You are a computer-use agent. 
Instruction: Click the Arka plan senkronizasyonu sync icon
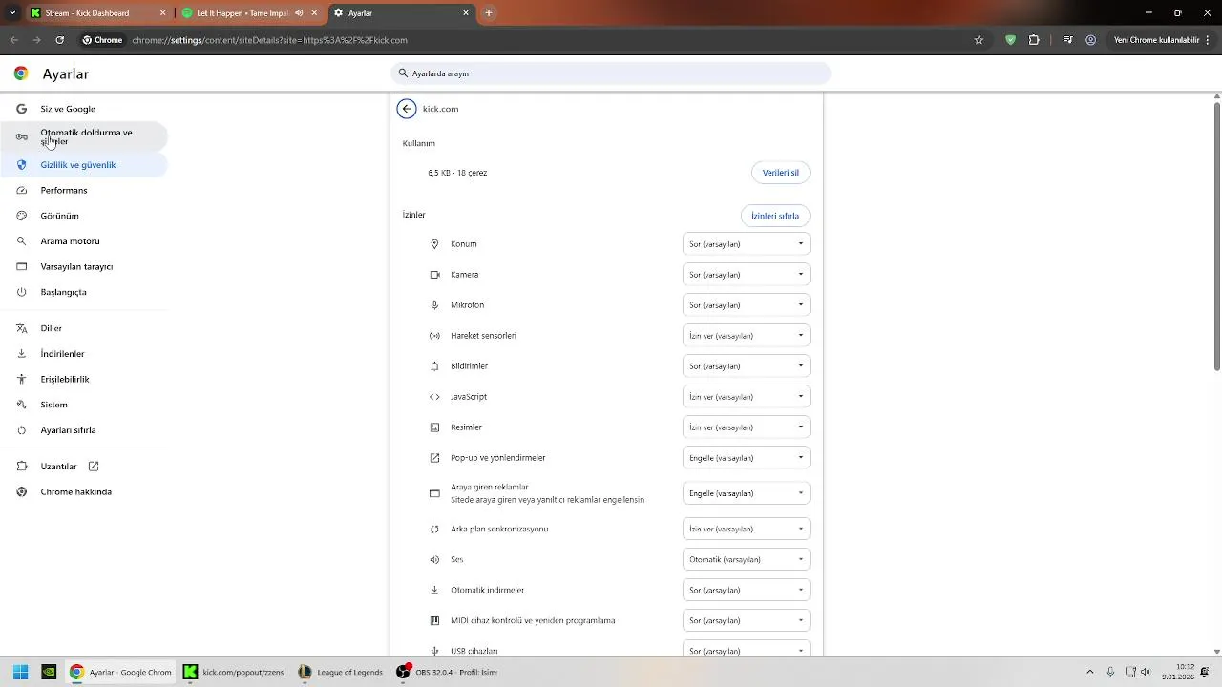point(434,529)
